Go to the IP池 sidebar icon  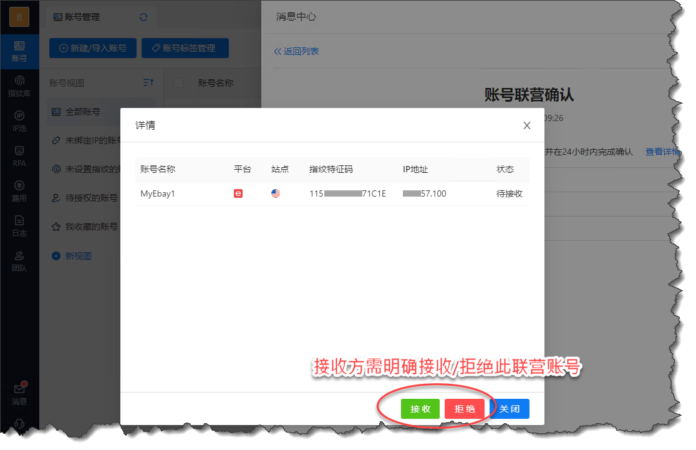(x=19, y=121)
